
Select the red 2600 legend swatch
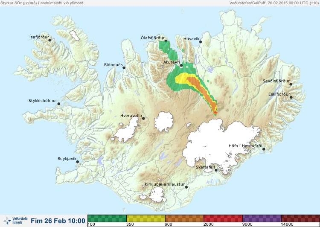coord(223,218)
